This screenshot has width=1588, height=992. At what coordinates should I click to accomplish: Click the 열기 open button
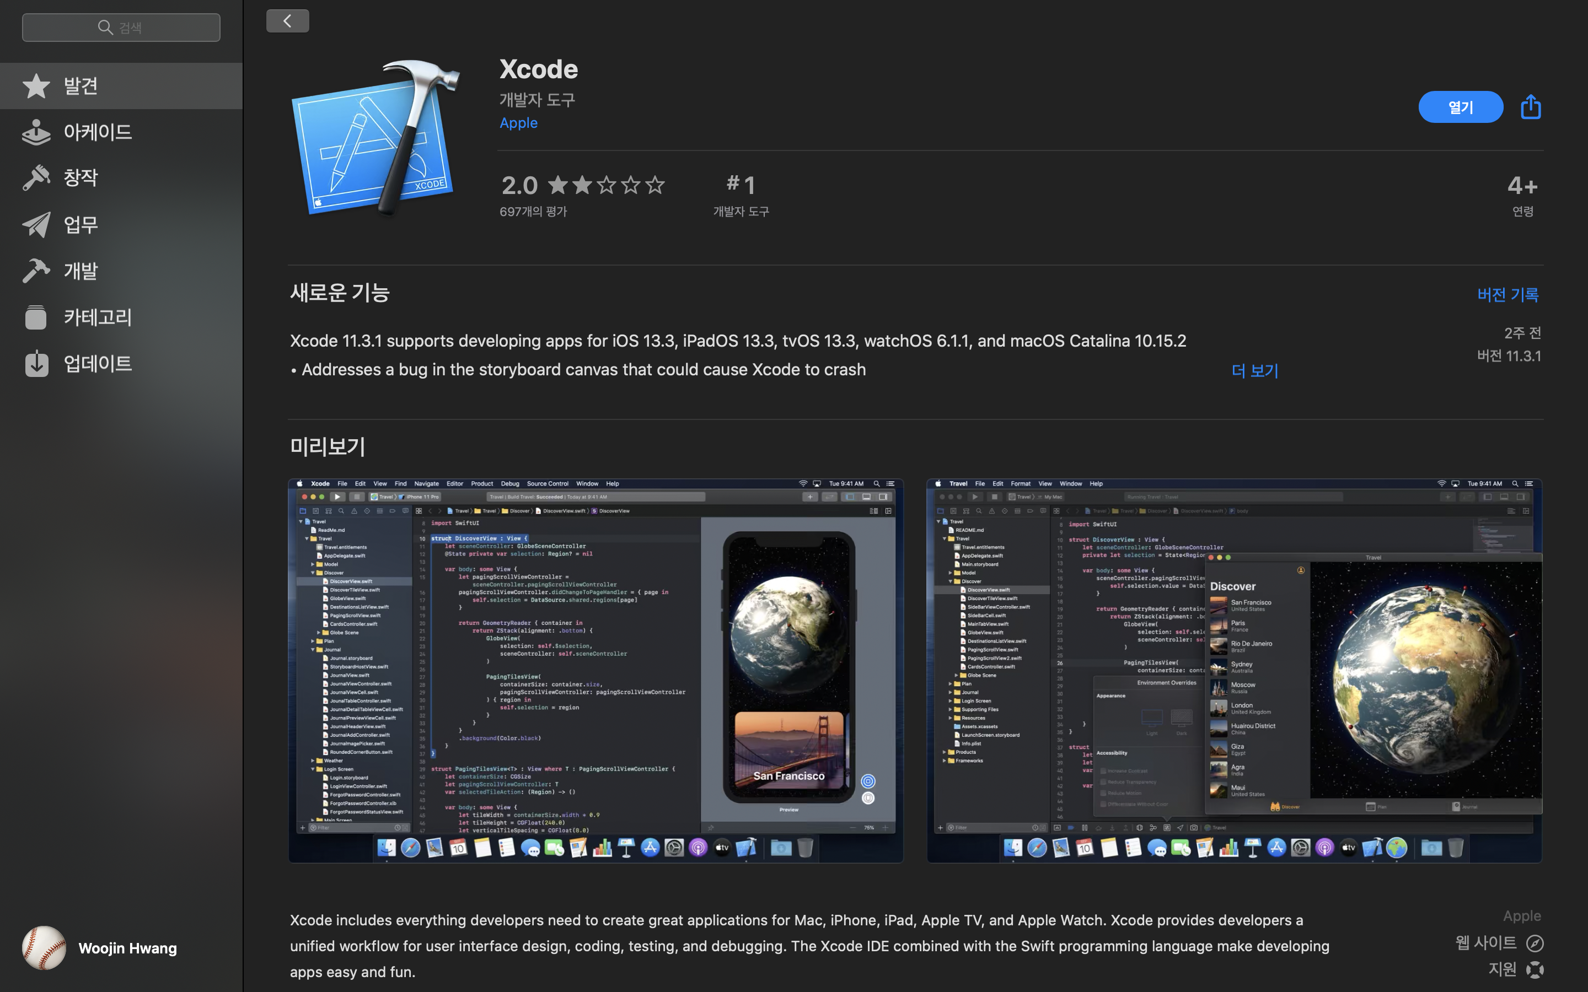point(1460,107)
